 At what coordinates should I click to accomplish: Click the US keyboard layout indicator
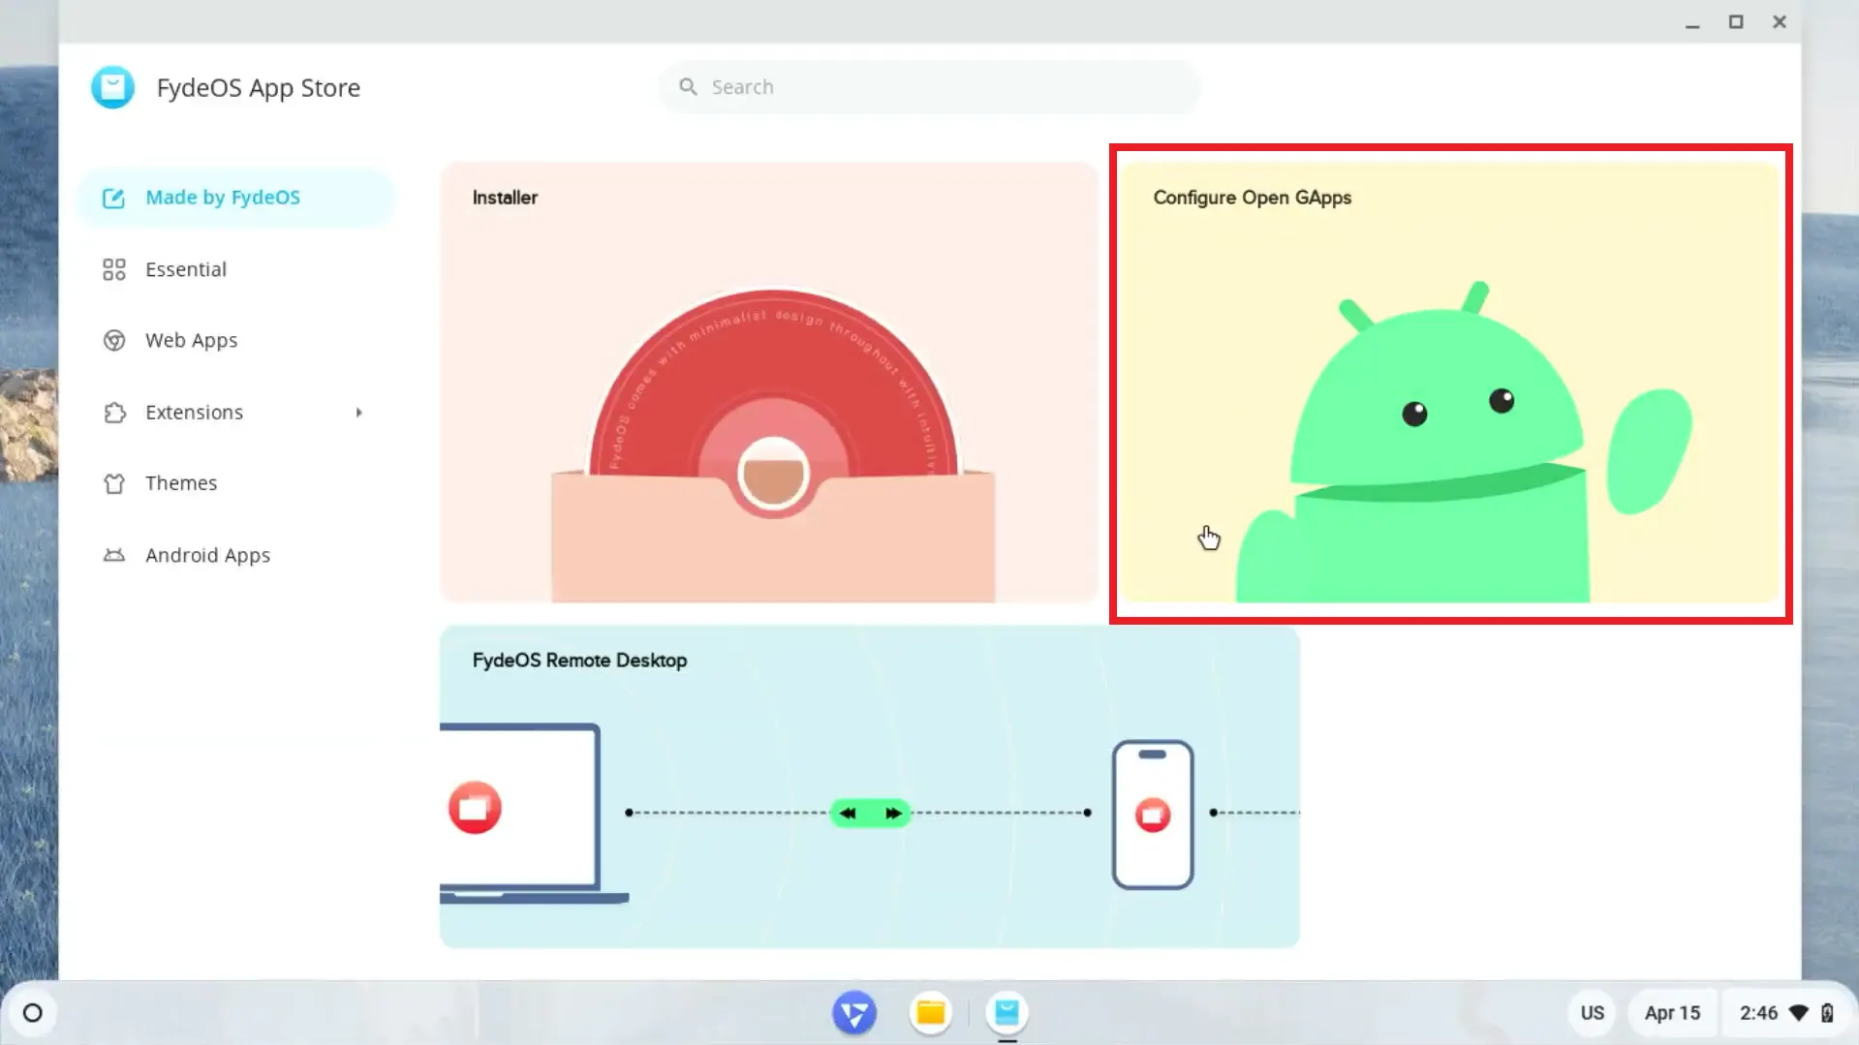click(1592, 1013)
